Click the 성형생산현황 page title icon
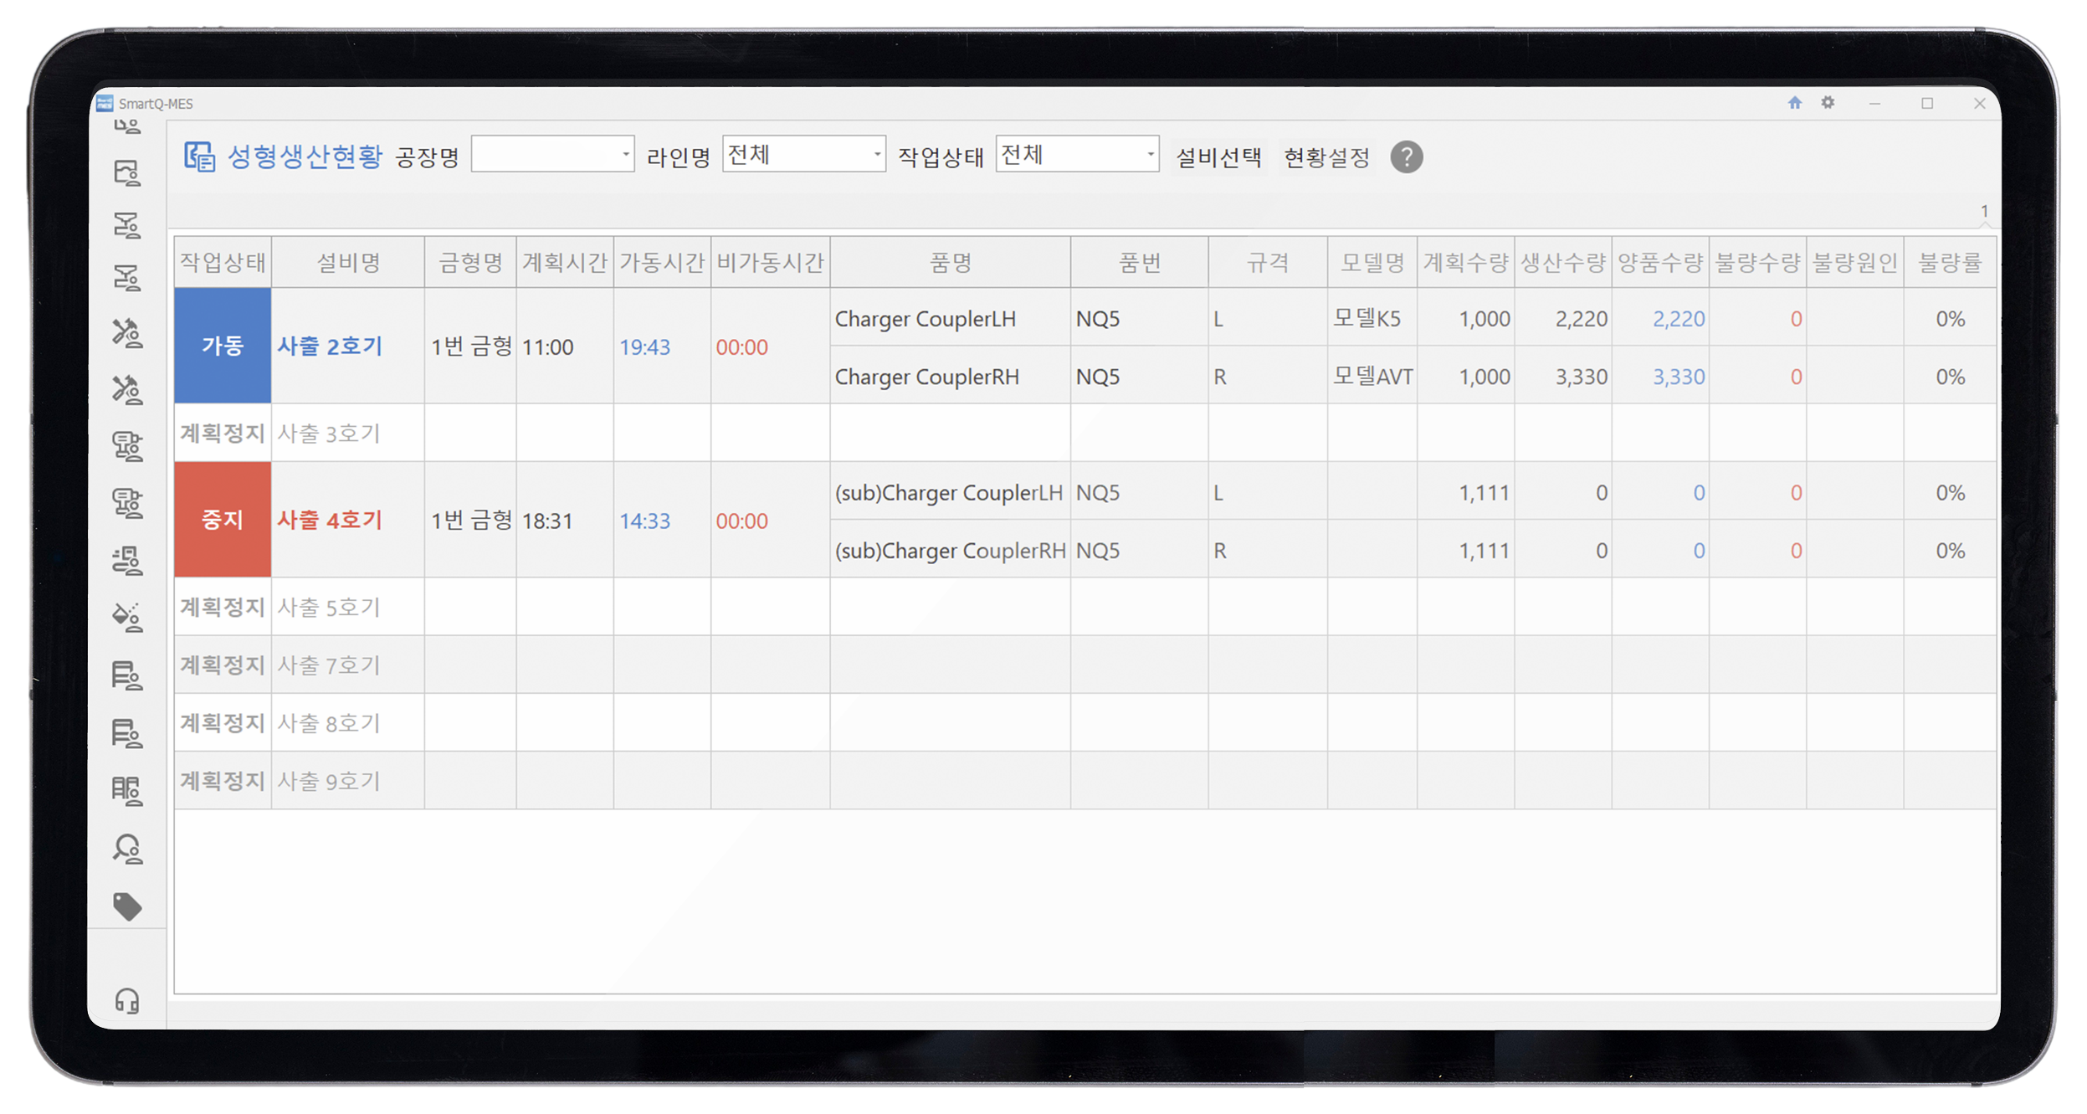Image resolution: width=2087 pixels, height=1114 pixels. pyautogui.click(x=199, y=157)
